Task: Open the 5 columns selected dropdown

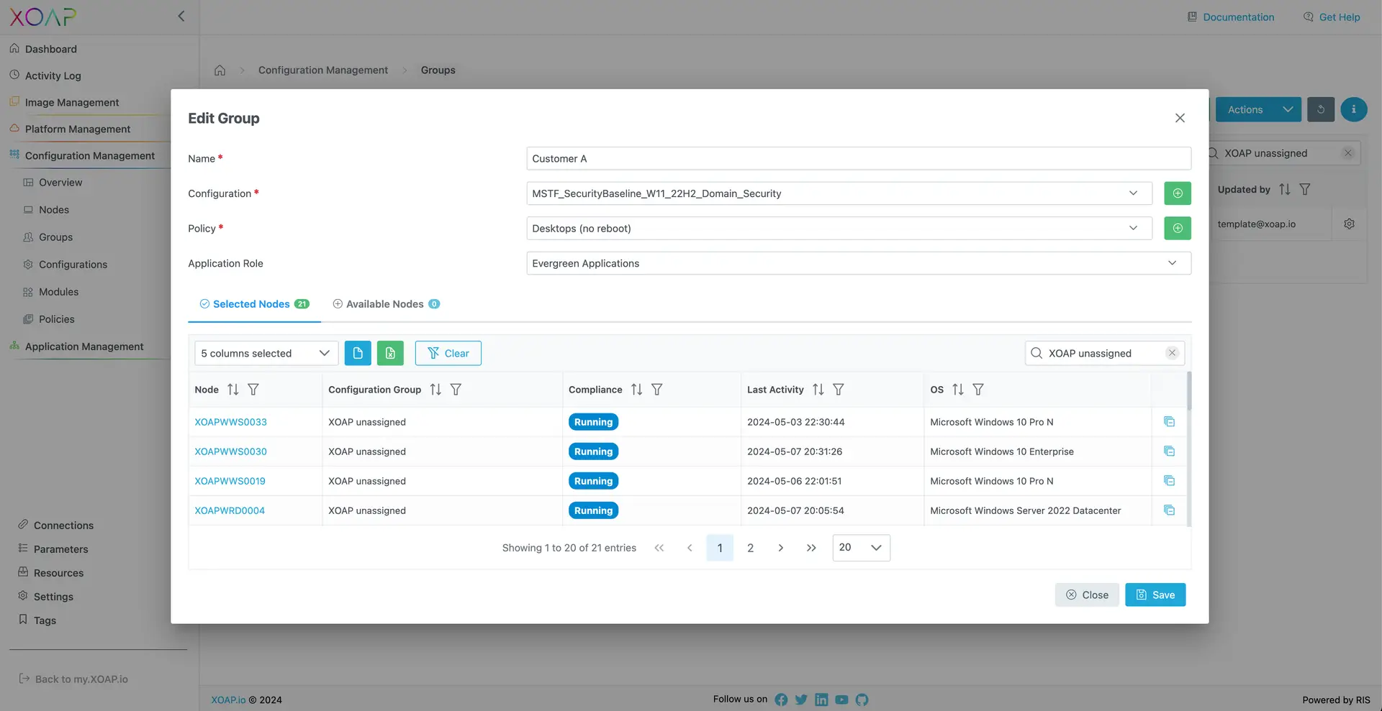Action: (x=266, y=353)
